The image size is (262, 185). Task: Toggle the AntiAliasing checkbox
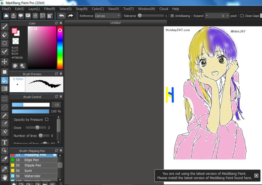coord(172,16)
